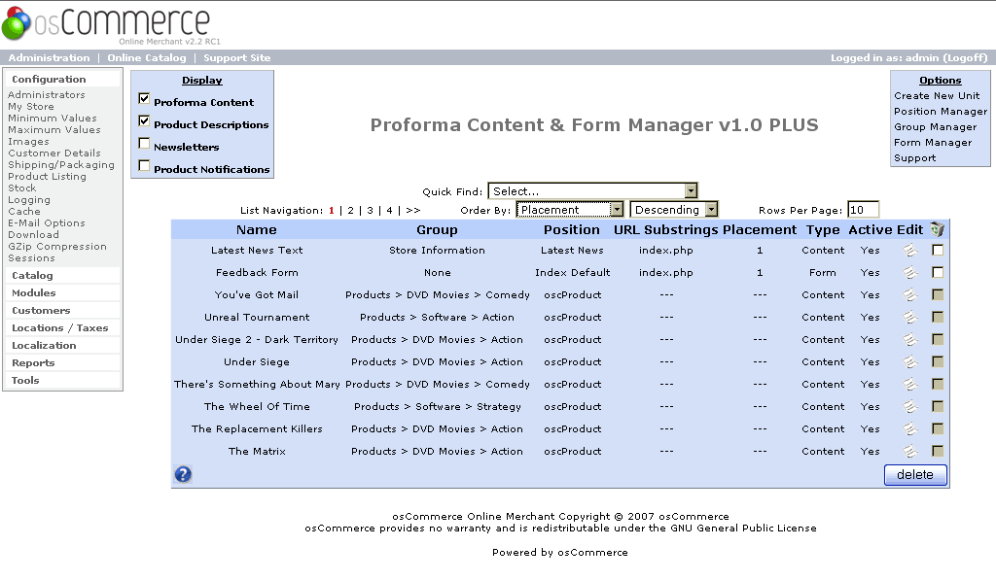The width and height of the screenshot is (996, 580).
Task: Open the Quick Find dropdown
Action: [592, 191]
